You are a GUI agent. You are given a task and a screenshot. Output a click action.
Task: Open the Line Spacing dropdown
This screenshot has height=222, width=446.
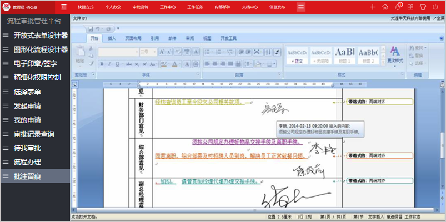(248, 64)
